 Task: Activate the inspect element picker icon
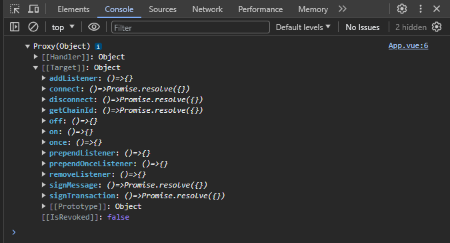click(x=15, y=9)
